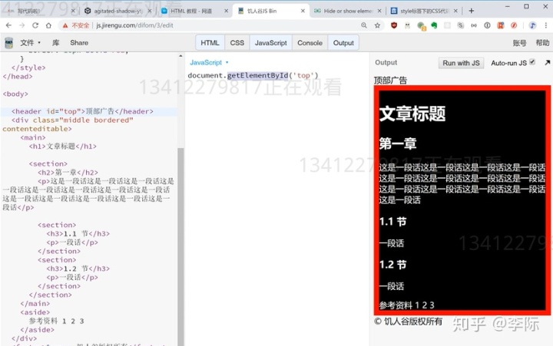
Task: Go forward in browser history
Action: pos(22,25)
